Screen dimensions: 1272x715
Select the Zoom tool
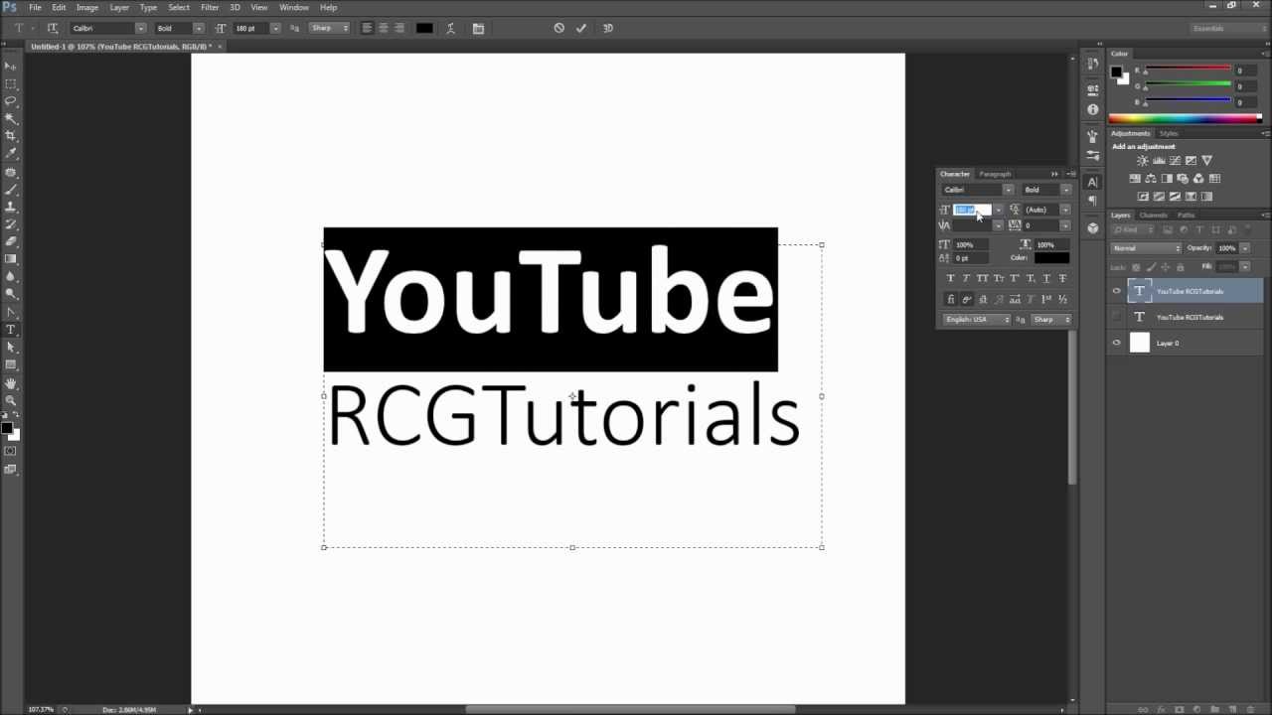[x=11, y=400]
